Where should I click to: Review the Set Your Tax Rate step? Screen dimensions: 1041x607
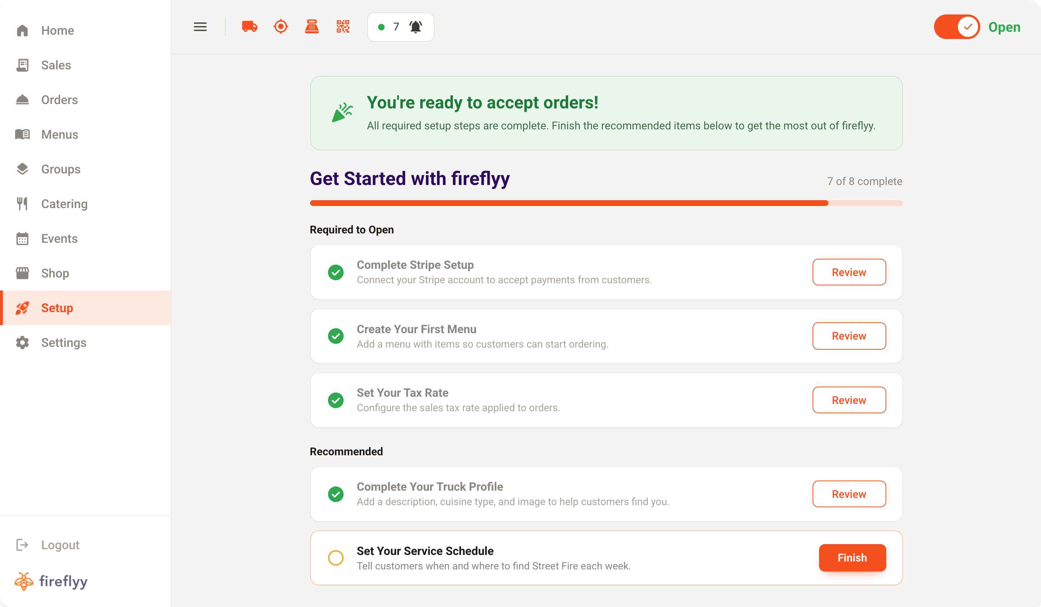[x=849, y=400]
